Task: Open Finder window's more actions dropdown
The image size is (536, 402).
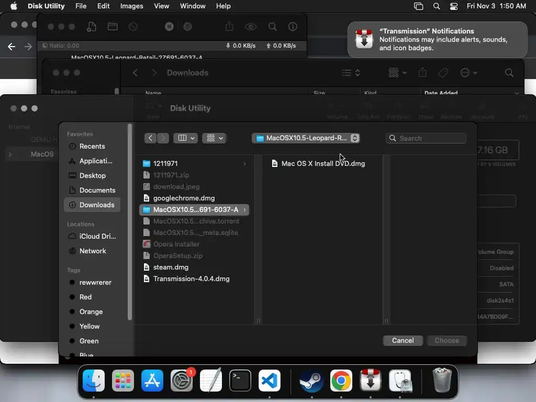Action: 468,73
